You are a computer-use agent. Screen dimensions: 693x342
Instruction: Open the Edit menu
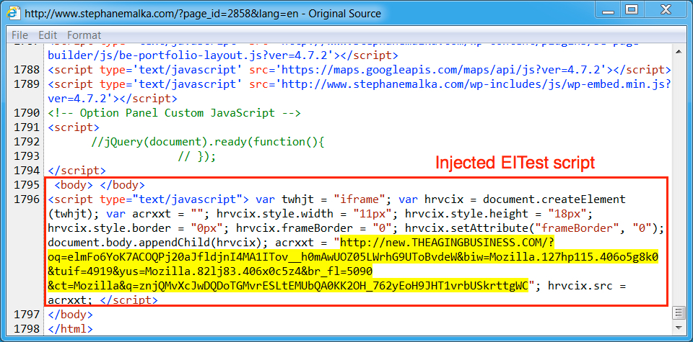(48, 35)
